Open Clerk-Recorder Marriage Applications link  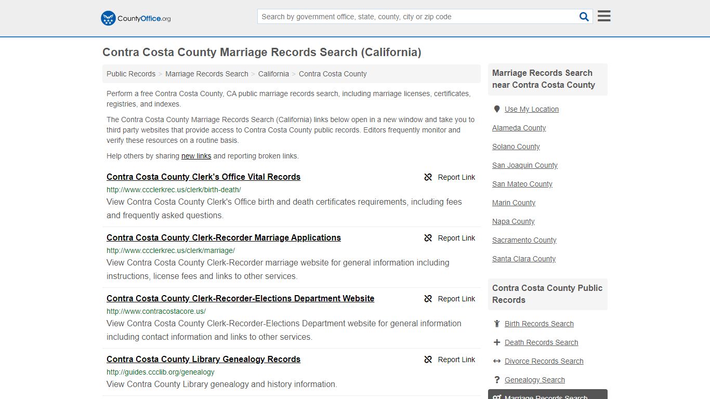coord(223,237)
